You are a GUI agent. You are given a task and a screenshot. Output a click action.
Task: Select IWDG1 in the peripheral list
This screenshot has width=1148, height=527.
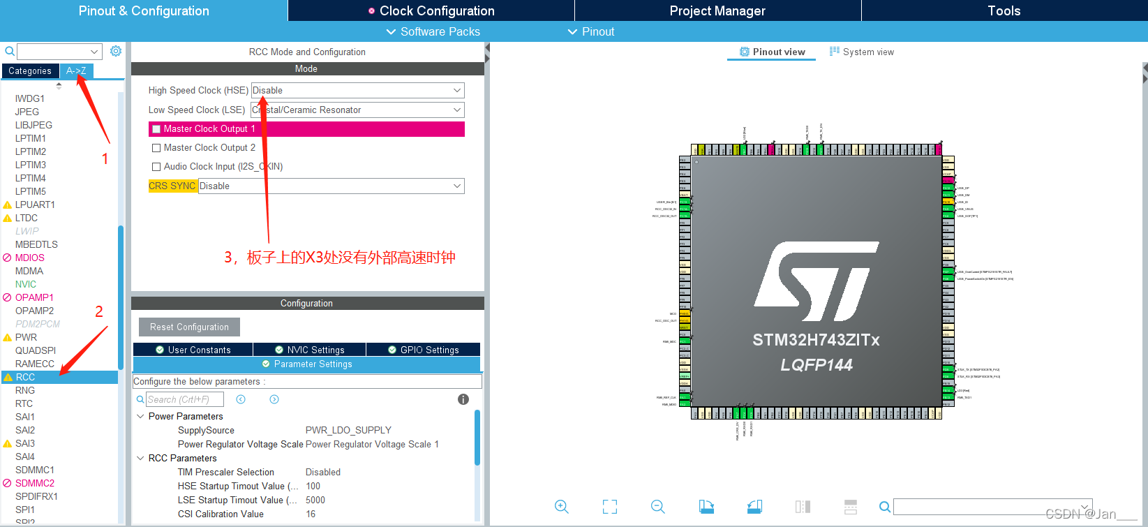point(30,98)
